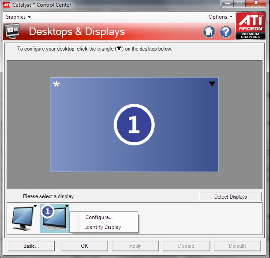
Task: Switch to the Basic... view
Action: pyautogui.click(x=31, y=246)
